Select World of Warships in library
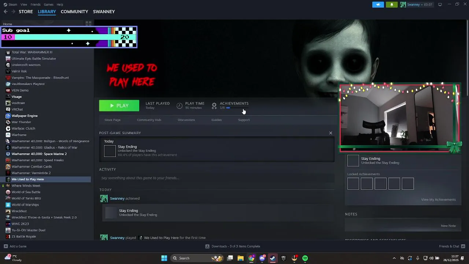469x264 pixels. (25, 205)
